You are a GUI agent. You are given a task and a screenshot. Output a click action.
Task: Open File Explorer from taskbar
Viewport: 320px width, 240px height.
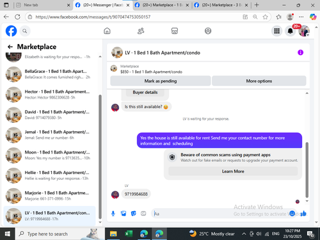point(113,234)
